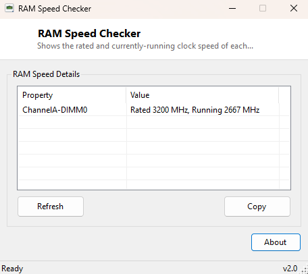Click the resize grip in status bar corner
Viewport: 308px width, 274px height.
(x=304, y=270)
